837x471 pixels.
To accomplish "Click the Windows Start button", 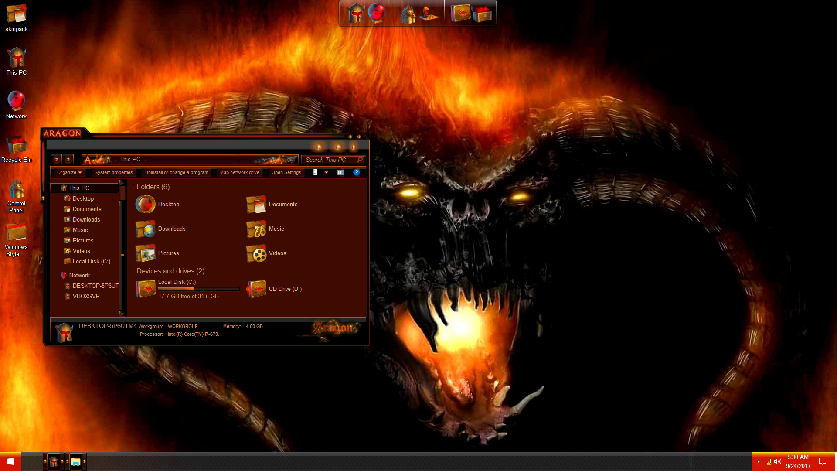I will [10, 461].
